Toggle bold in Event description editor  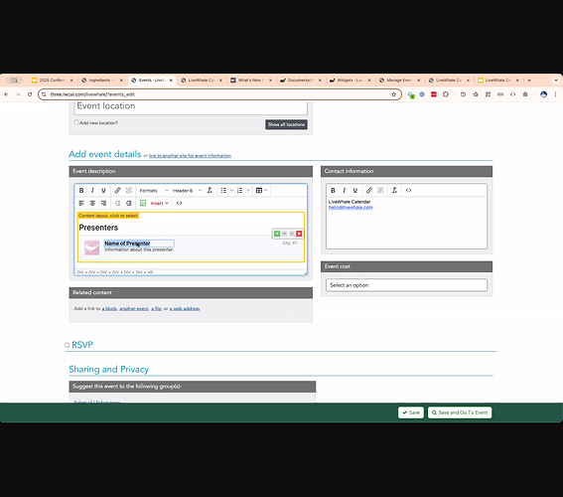[81, 191]
